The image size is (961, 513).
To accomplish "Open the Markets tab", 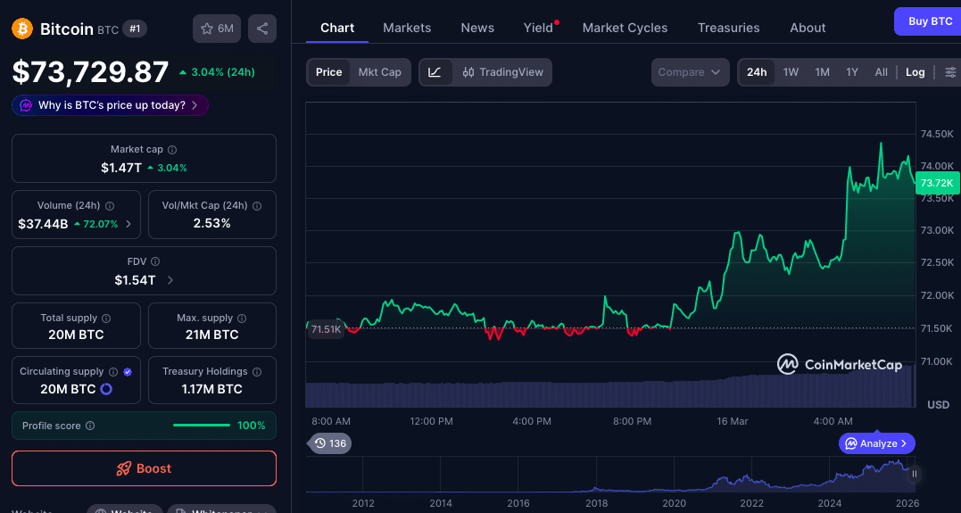I will (x=407, y=28).
